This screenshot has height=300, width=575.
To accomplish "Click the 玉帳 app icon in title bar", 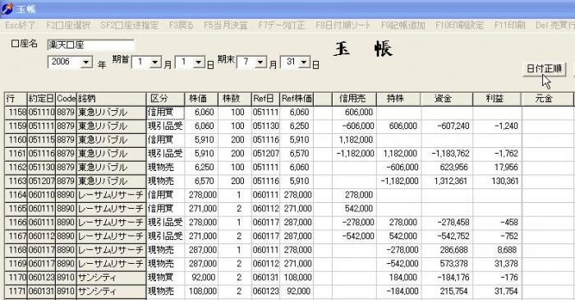I will tap(7, 8).
